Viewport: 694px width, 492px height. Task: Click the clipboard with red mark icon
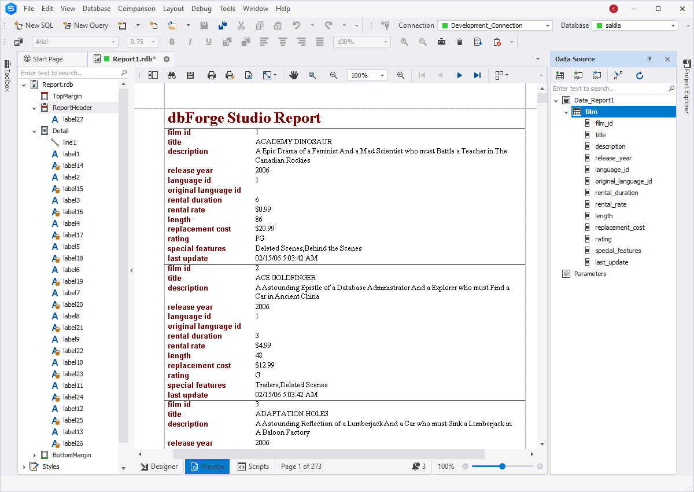tap(497, 42)
